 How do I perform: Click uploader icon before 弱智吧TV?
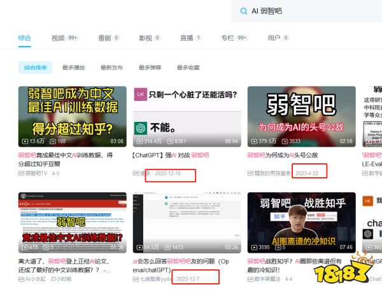pyautogui.click(x=21, y=173)
